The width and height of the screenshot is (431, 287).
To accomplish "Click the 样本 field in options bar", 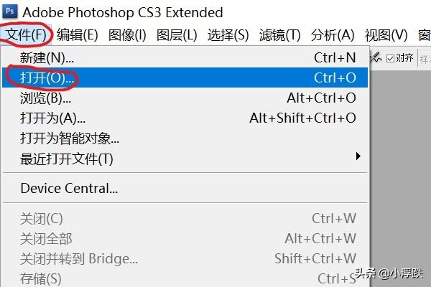I will click(425, 59).
